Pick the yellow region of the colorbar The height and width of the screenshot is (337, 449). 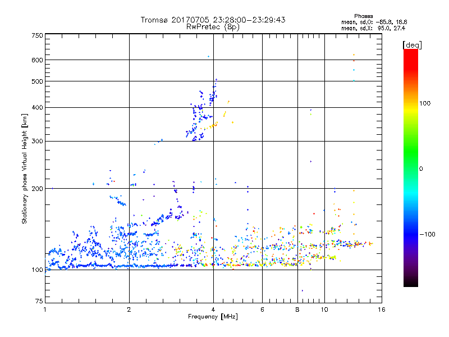point(411,110)
